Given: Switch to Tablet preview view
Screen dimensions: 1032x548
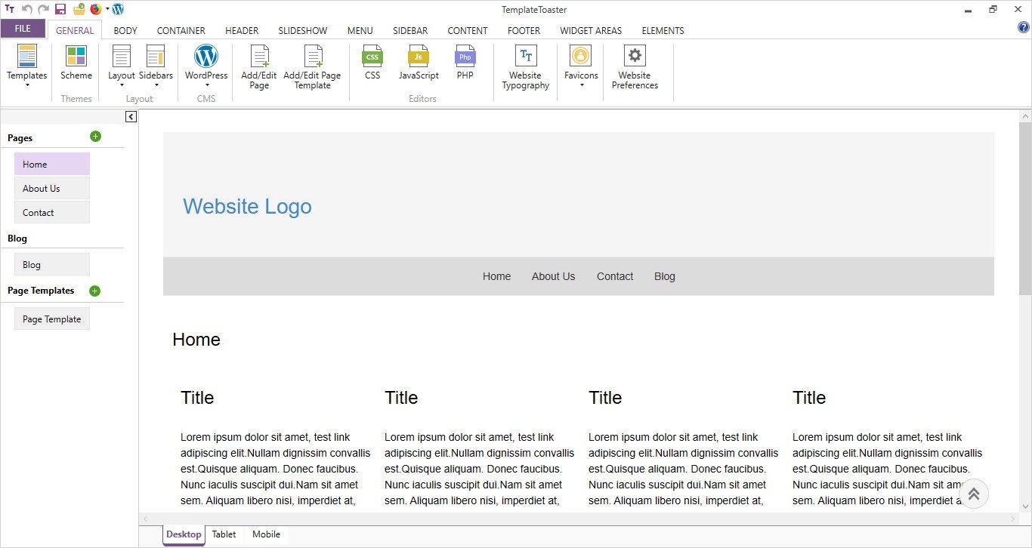Looking at the screenshot, I should coord(224,534).
